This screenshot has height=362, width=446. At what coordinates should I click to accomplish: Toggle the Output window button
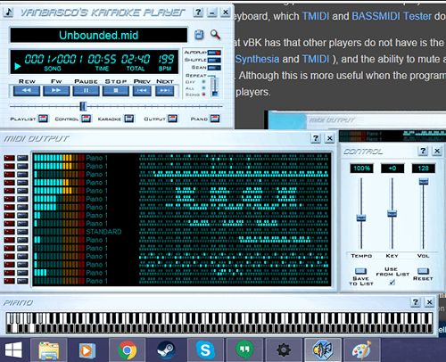pos(173,119)
